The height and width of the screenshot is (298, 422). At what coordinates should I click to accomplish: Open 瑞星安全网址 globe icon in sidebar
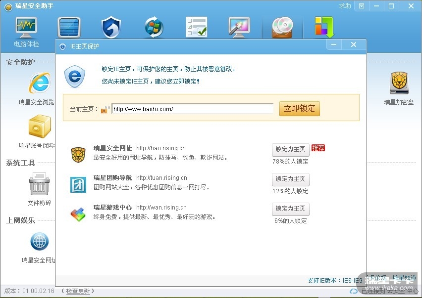pyautogui.click(x=40, y=241)
